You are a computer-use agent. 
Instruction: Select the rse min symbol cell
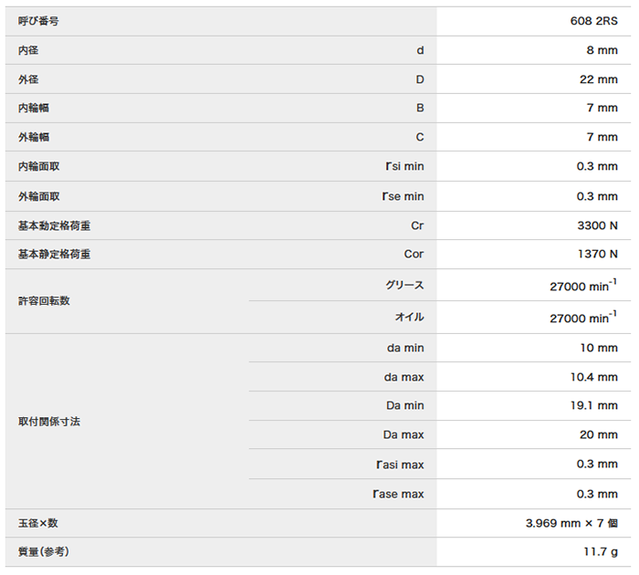[x=403, y=197]
